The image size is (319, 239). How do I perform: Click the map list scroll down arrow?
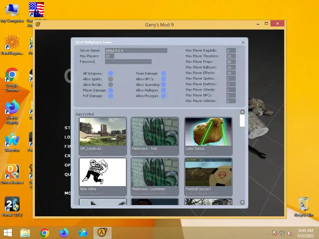pyautogui.click(x=242, y=202)
